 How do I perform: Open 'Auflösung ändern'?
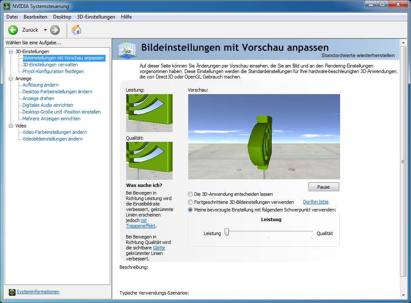click(x=41, y=85)
